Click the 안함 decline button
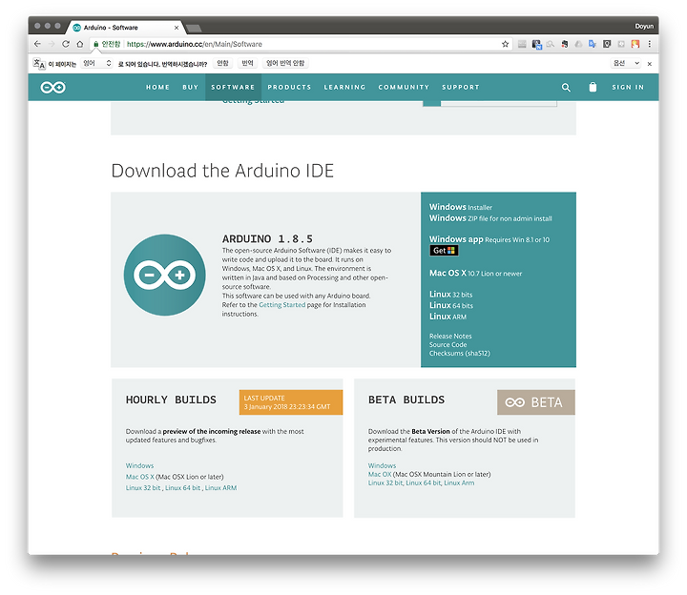 (x=222, y=64)
